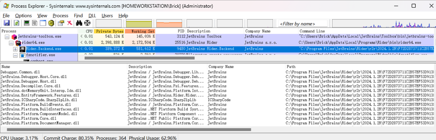
Task: Select the fsnotifier.exe process row
Action: pos(217,55)
